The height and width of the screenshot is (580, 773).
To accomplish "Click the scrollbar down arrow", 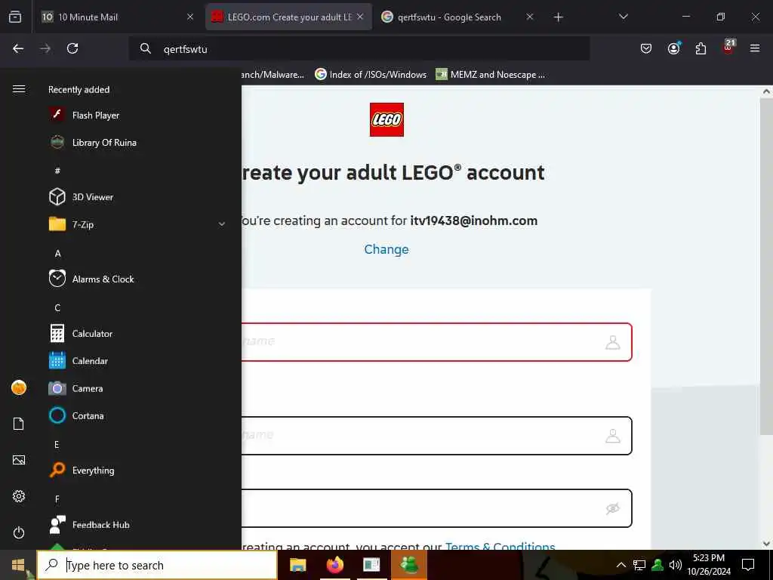I will click(x=766, y=544).
